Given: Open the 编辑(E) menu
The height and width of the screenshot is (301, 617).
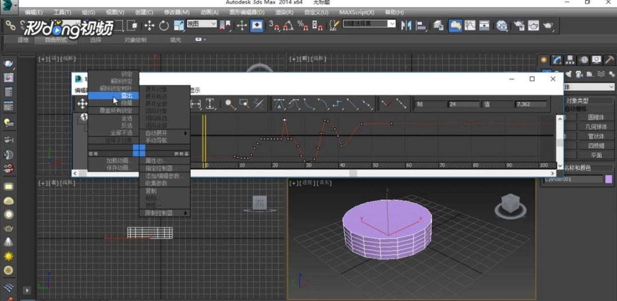Looking at the screenshot, I should click(x=34, y=12).
